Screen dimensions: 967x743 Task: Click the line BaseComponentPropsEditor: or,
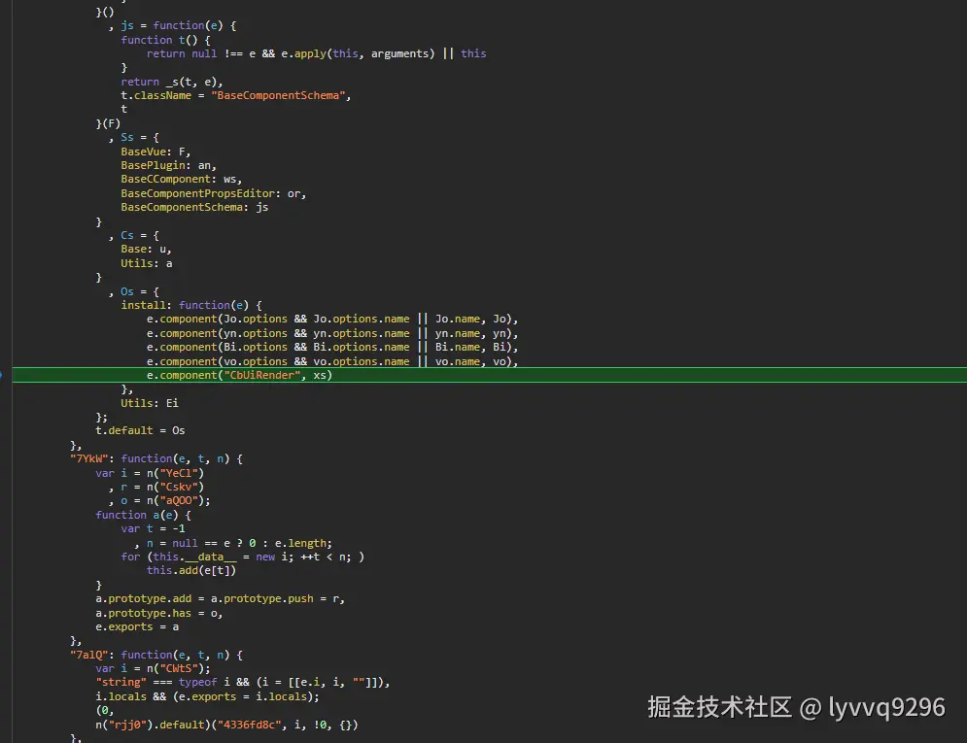click(214, 193)
